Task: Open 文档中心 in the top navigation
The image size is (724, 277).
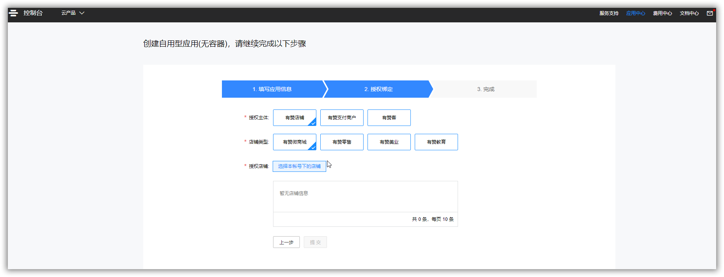Action: [689, 13]
